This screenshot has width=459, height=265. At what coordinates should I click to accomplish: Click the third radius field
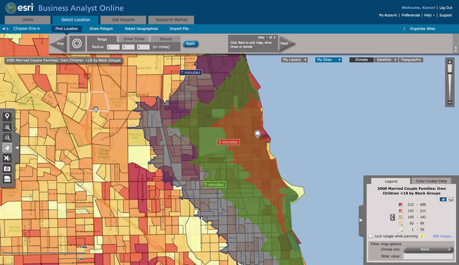click(x=143, y=47)
